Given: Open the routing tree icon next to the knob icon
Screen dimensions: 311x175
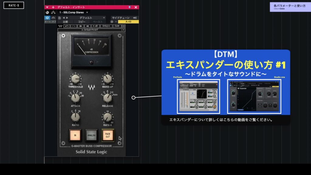Looking at the screenshot, I should (x=53, y=12).
